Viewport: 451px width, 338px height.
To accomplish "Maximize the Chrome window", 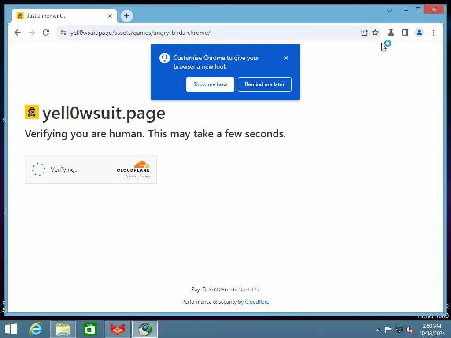I will pyautogui.click(x=418, y=10).
